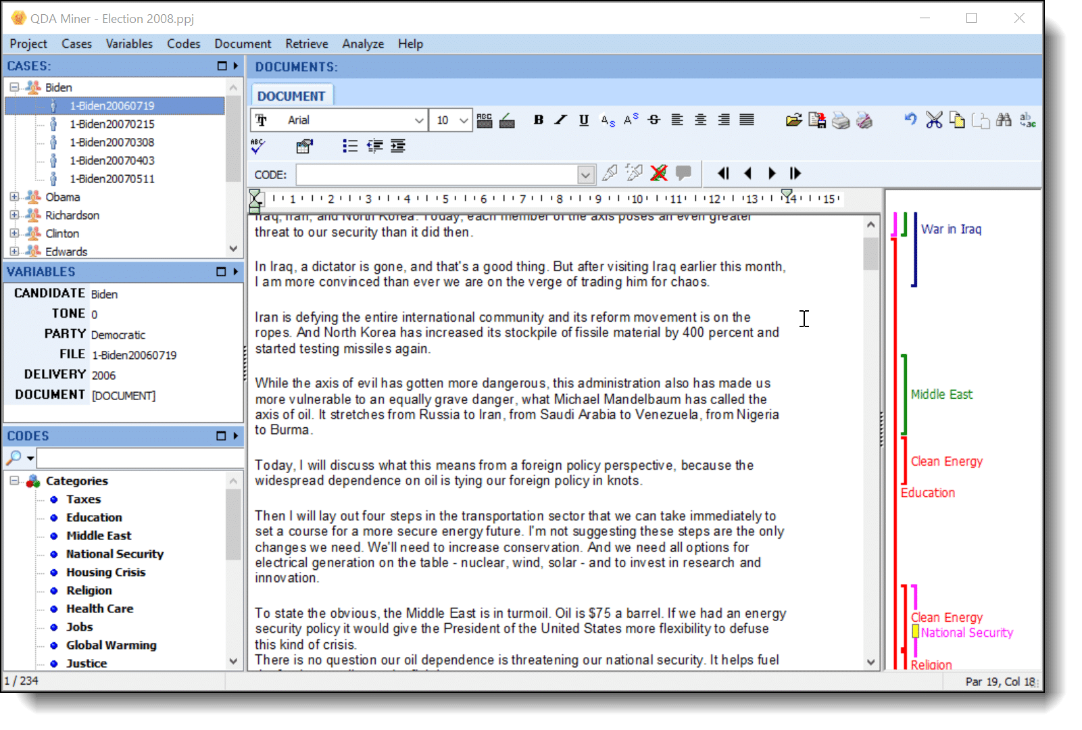Undo last action
Viewport: 1082px width, 730px height.
(x=910, y=120)
